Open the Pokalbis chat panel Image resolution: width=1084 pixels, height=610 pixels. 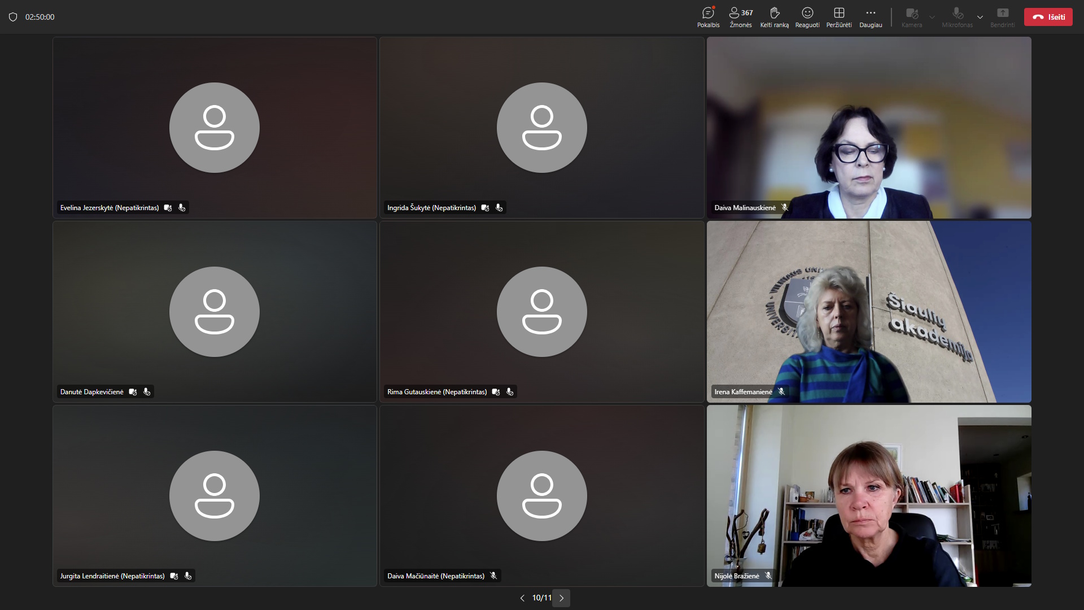pyautogui.click(x=708, y=17)
